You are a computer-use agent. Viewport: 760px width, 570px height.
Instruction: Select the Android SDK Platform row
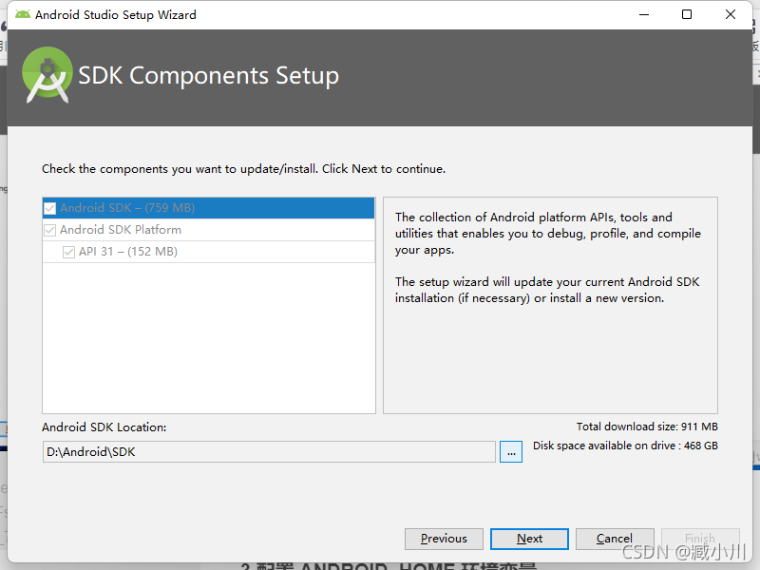point(208,230)
